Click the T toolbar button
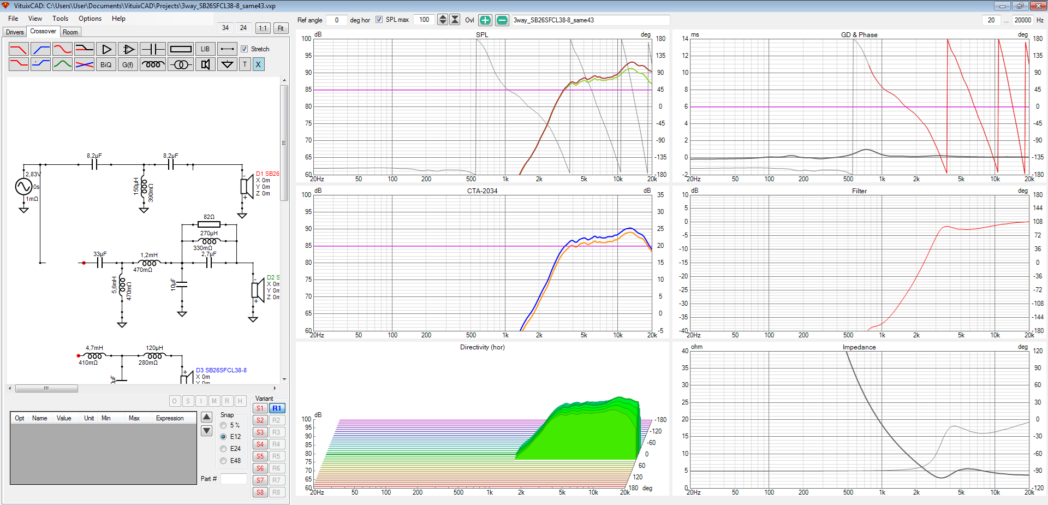1048x505 pixels. point(245,64)
